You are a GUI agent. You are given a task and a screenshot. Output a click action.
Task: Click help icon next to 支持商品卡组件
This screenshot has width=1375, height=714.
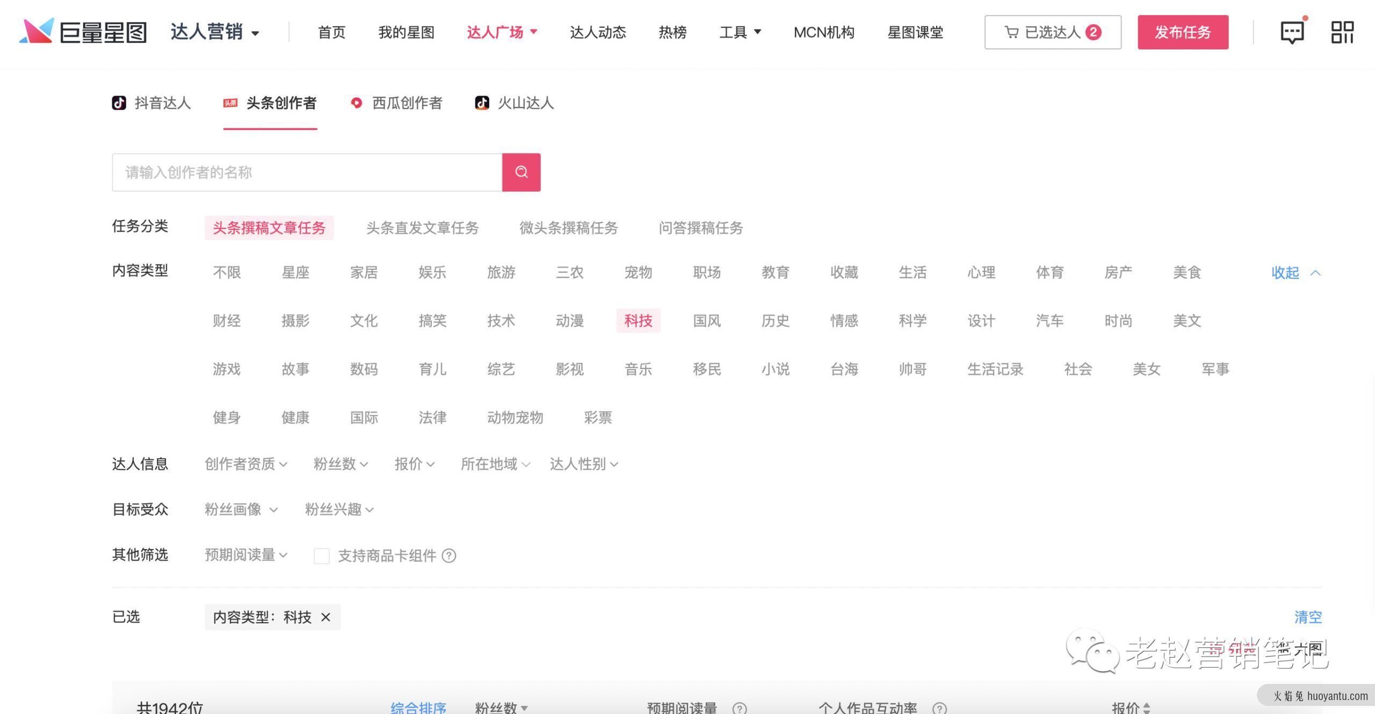coord(449,556)
